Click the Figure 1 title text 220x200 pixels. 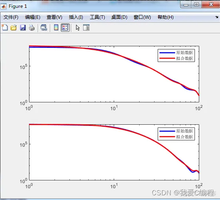[18, 6]
